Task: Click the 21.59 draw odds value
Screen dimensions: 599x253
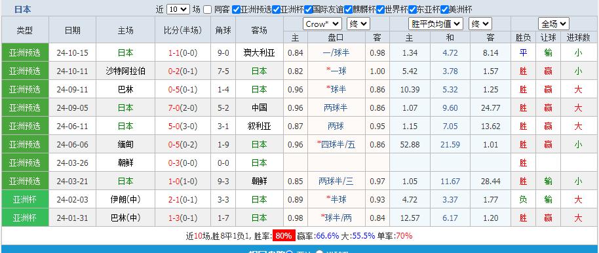Action: click(x=450, y=144)
